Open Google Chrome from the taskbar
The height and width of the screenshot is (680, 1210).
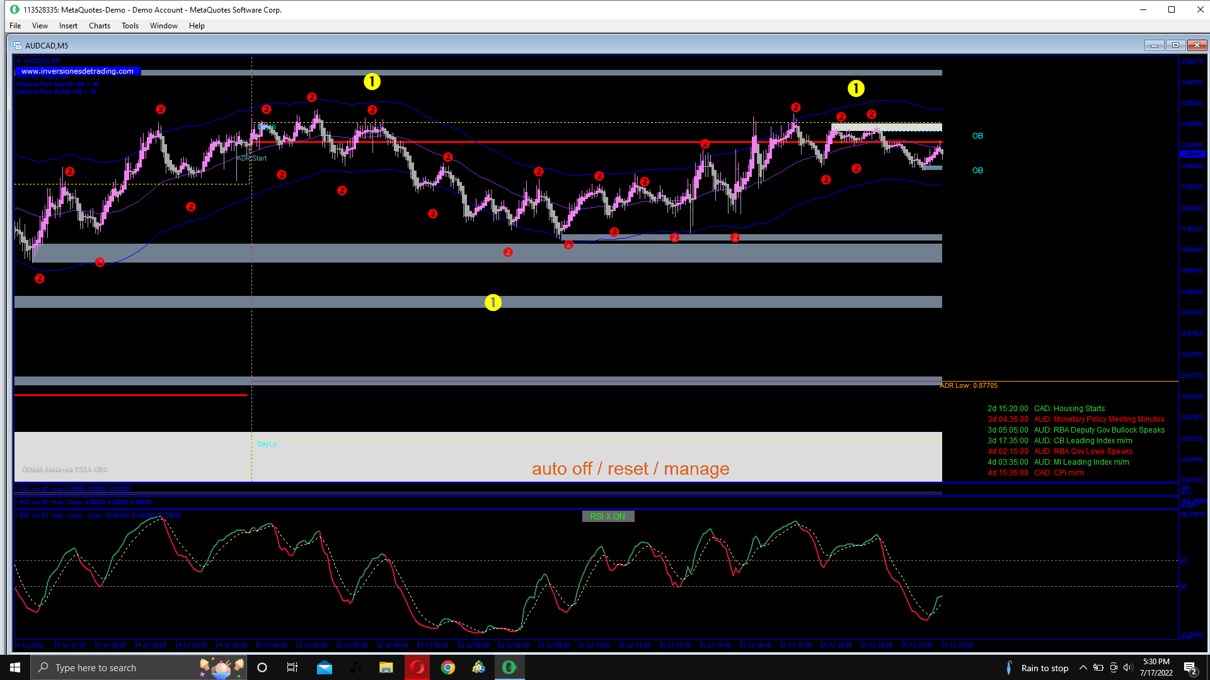[x=448, y=667]
